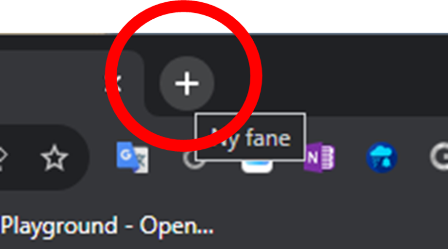The width and height of the screenshot is (448, 249).
Task: Launch the purple OneNote clipper extension
Action: (x=319, y=157)
